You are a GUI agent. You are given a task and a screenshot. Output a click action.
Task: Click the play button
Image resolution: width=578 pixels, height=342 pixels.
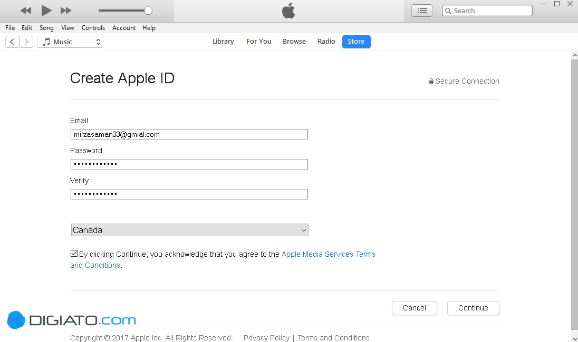46,11
